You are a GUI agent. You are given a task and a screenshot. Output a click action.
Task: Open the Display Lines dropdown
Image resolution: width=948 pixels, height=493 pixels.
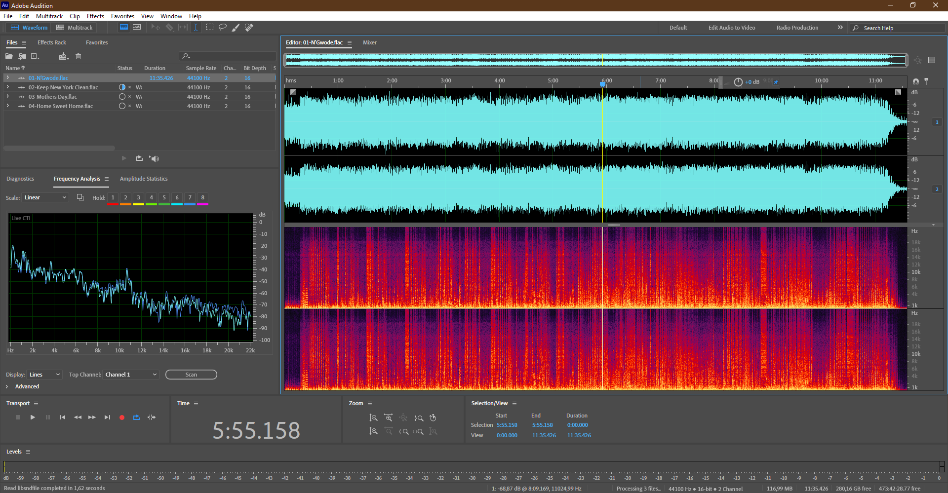pos(44,375)
